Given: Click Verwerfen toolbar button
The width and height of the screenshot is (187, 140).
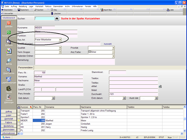Looking at the screenshot, I should point(8,13).
